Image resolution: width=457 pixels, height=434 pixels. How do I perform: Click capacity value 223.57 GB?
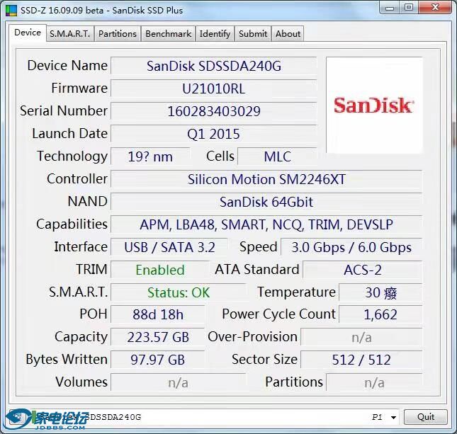click(x=158, y=337)
